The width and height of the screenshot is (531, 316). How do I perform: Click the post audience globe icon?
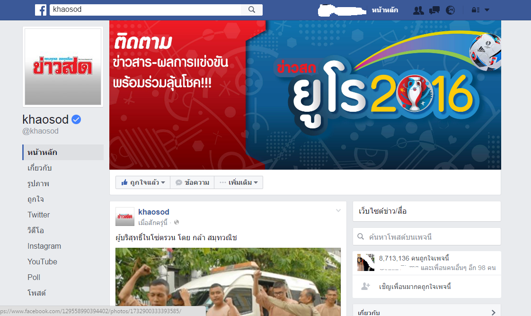(177, 222)
